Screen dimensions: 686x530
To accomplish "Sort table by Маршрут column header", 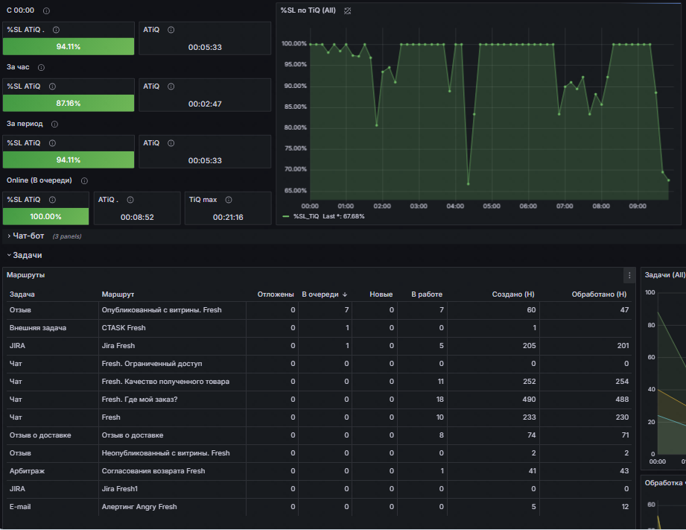I will click(x=118, y=294).
